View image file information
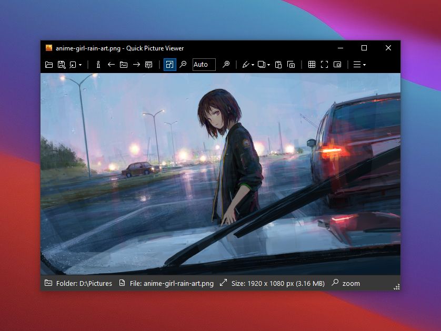The image size is (441, 331). [x=98, y=64]
